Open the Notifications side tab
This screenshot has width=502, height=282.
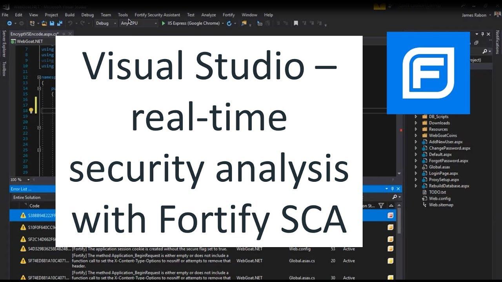click(x=498, y=42)
